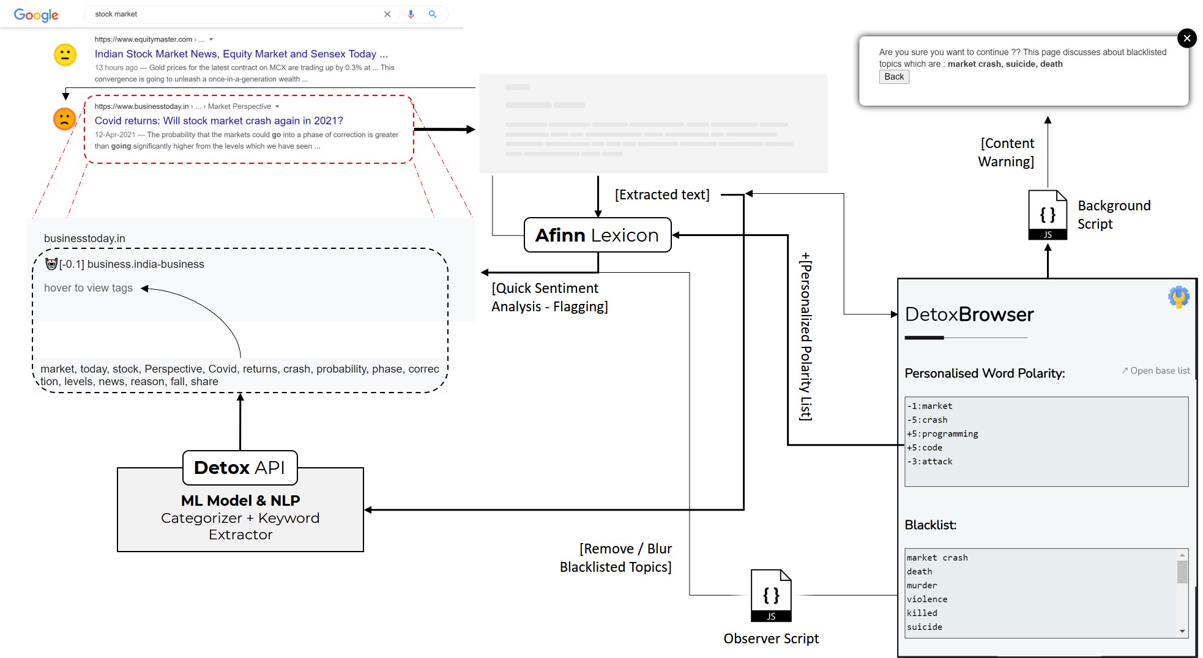Click the '-5:crash' polarity entry
Image resolution: width=1203 pixels, height=658 pixels.
[x=927, y=420]
